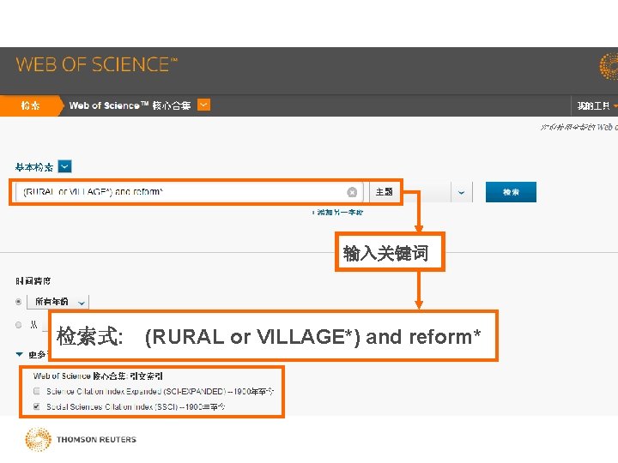
Task: Click the blue 检索 search button
Action: (511, 192)
